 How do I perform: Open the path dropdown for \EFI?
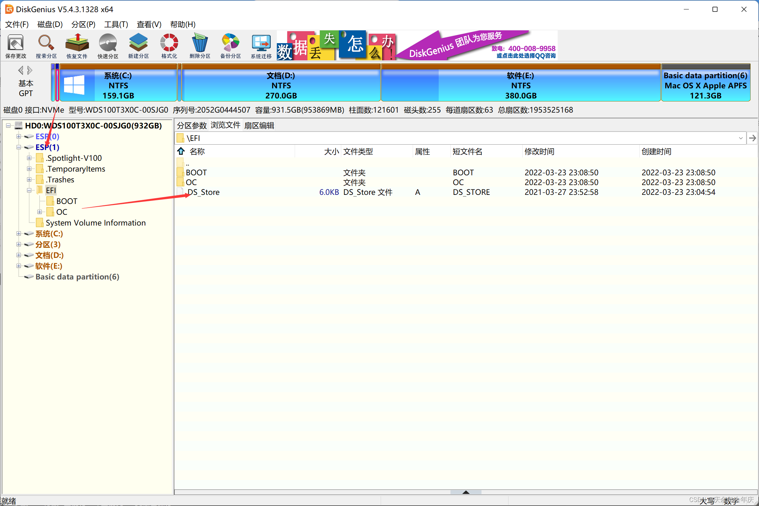[x=740, y=138]
